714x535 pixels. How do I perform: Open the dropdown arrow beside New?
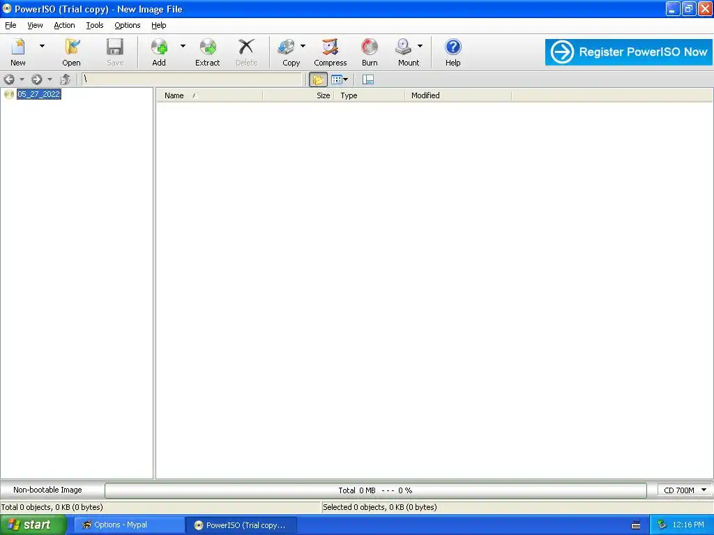[x=42, y=46]
